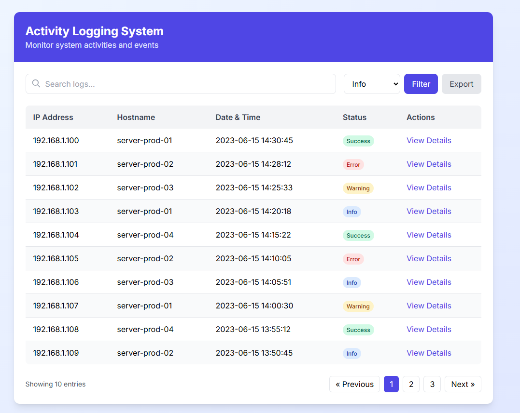
Task: Click the Date & Time column header
Action: point(238,117)
